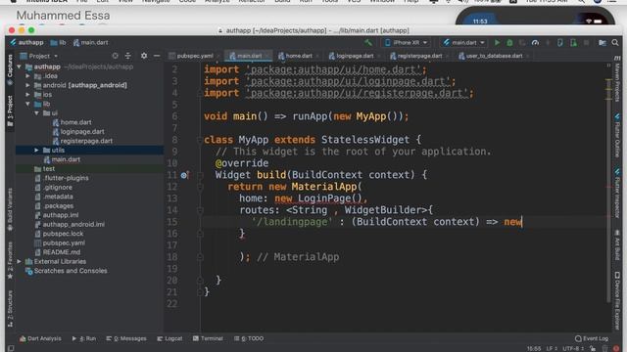Open the Flutter Inspector side panel
The height and width of the screenshot is (352, 627).
[x=617, y=194]
